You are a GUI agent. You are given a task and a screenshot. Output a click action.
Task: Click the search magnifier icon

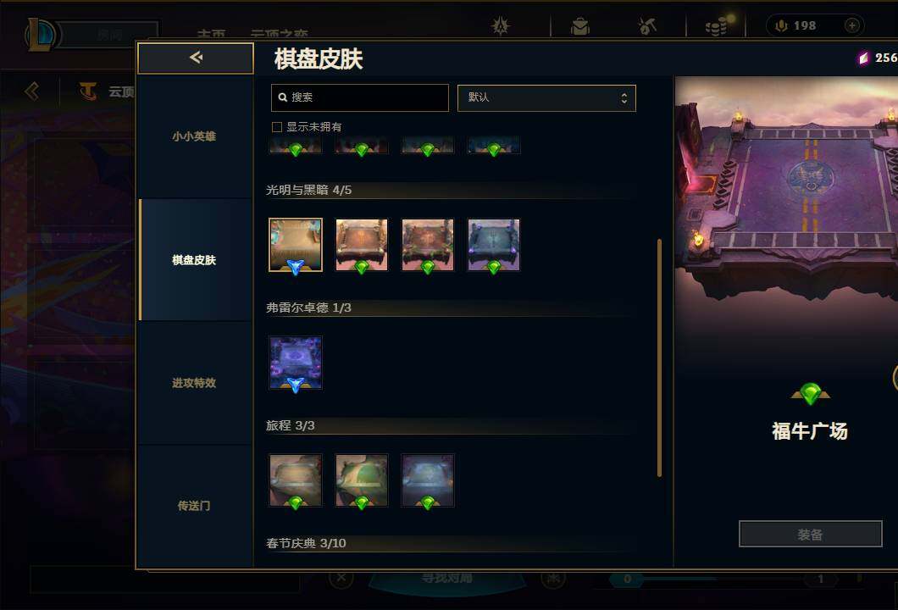pyautogui.click(x=282, y=97)
